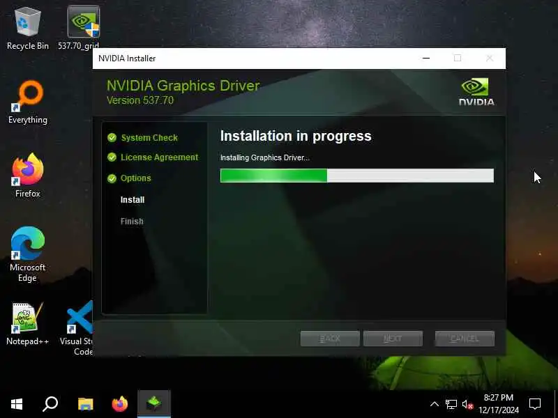Screen dimensions: 558x418
Task: Switch to NVIDIA installer taskbar icon
Action: click(154, 404)
